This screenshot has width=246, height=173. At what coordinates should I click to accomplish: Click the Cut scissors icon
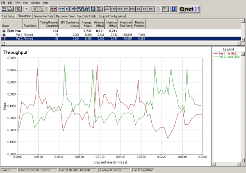[35, 9]
